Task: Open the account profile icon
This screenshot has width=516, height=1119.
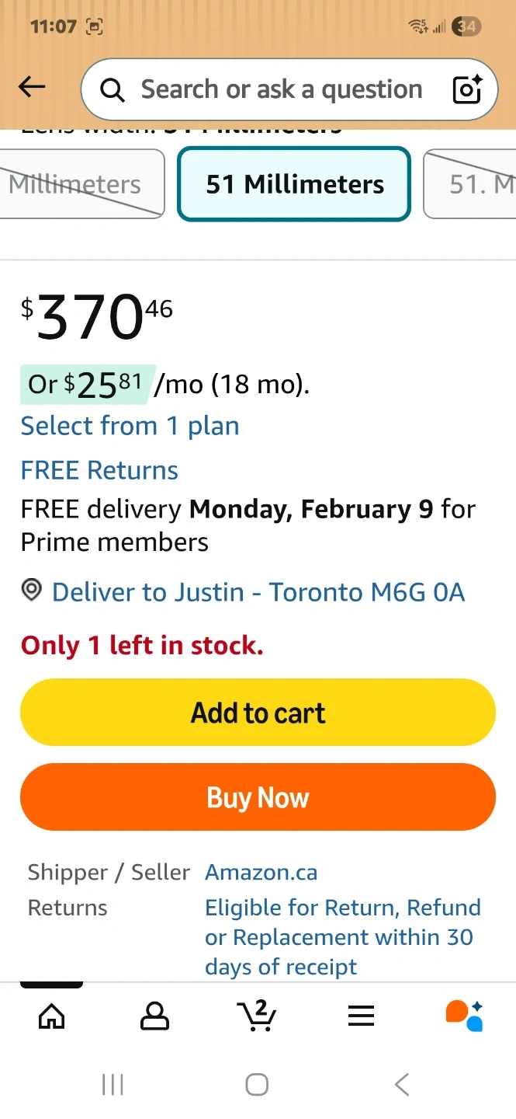Action: point(154,1015)
